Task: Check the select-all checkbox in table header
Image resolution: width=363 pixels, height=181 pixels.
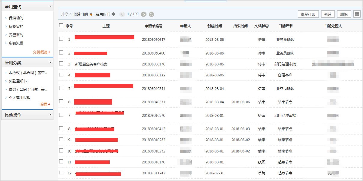Action: click(x=61, y=25)
